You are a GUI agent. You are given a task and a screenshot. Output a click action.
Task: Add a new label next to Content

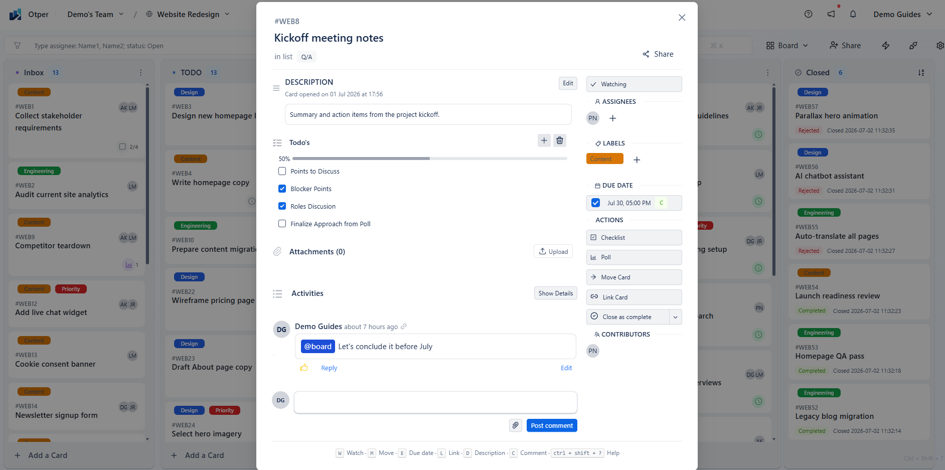coord(637,160)
